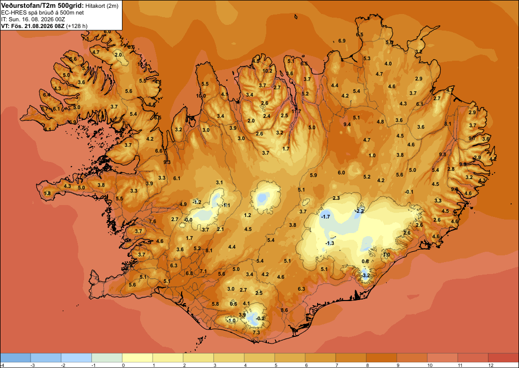Click the temperature value '-3.2' on the glacier

365,275
